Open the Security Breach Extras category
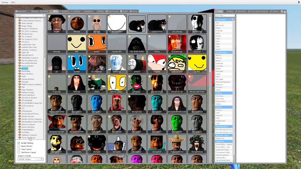This screenshot has height=169, width=301. click(x=30, y=114)
